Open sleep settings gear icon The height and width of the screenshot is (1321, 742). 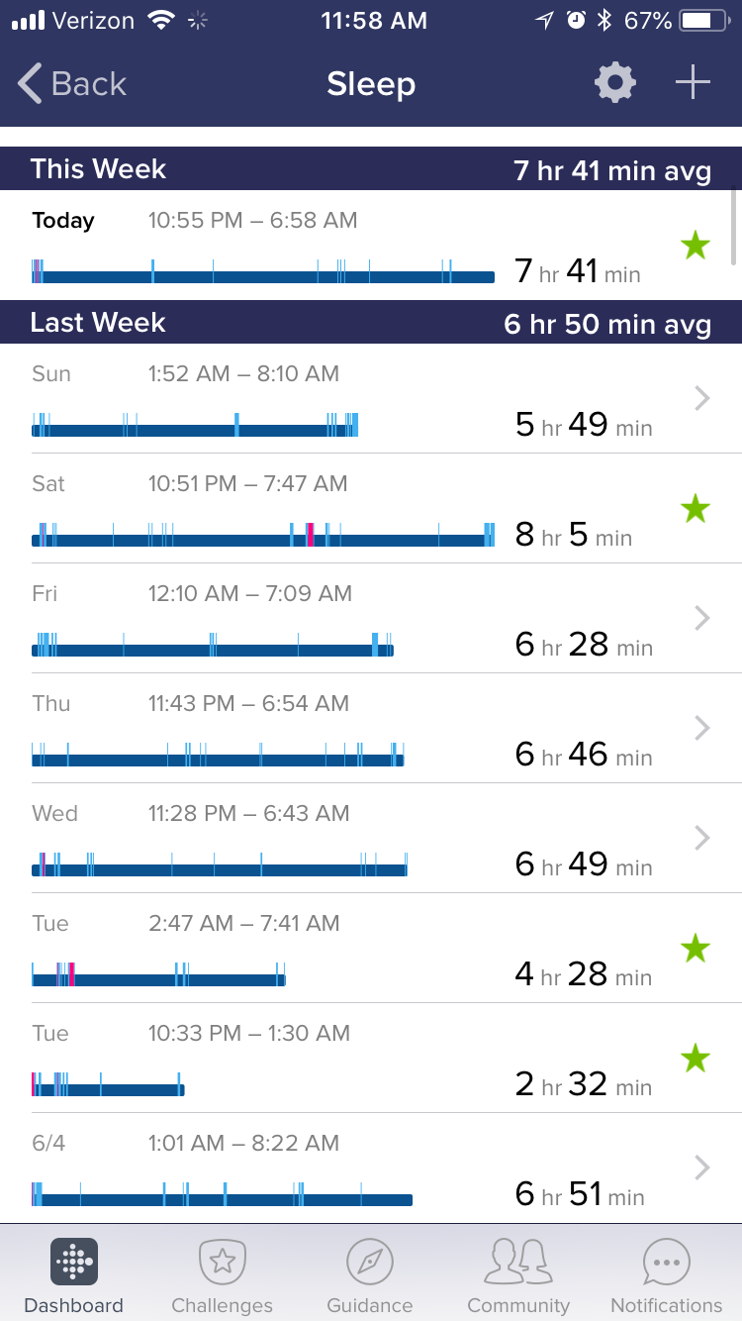(x=614, y=83)
